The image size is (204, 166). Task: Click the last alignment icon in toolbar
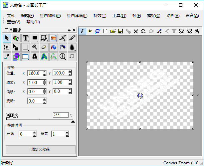point(197,31)
